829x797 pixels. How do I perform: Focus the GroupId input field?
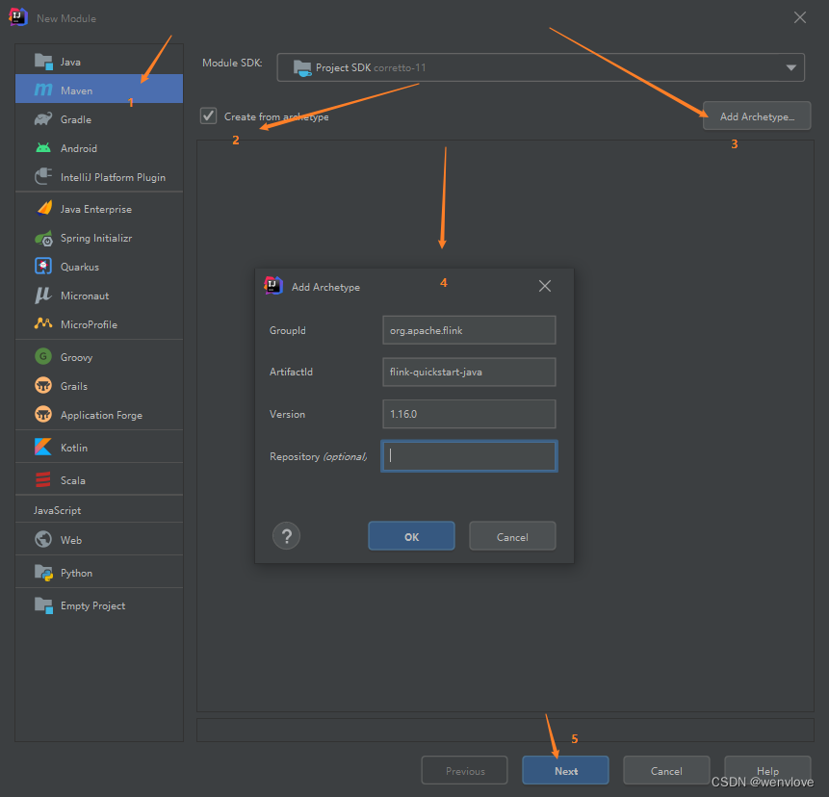pos(469,330)
